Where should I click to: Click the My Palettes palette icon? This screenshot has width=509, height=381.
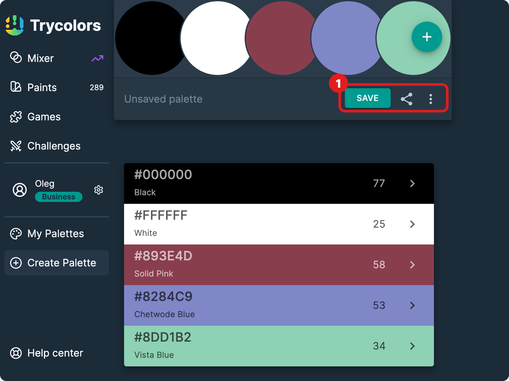pos(16,234)
